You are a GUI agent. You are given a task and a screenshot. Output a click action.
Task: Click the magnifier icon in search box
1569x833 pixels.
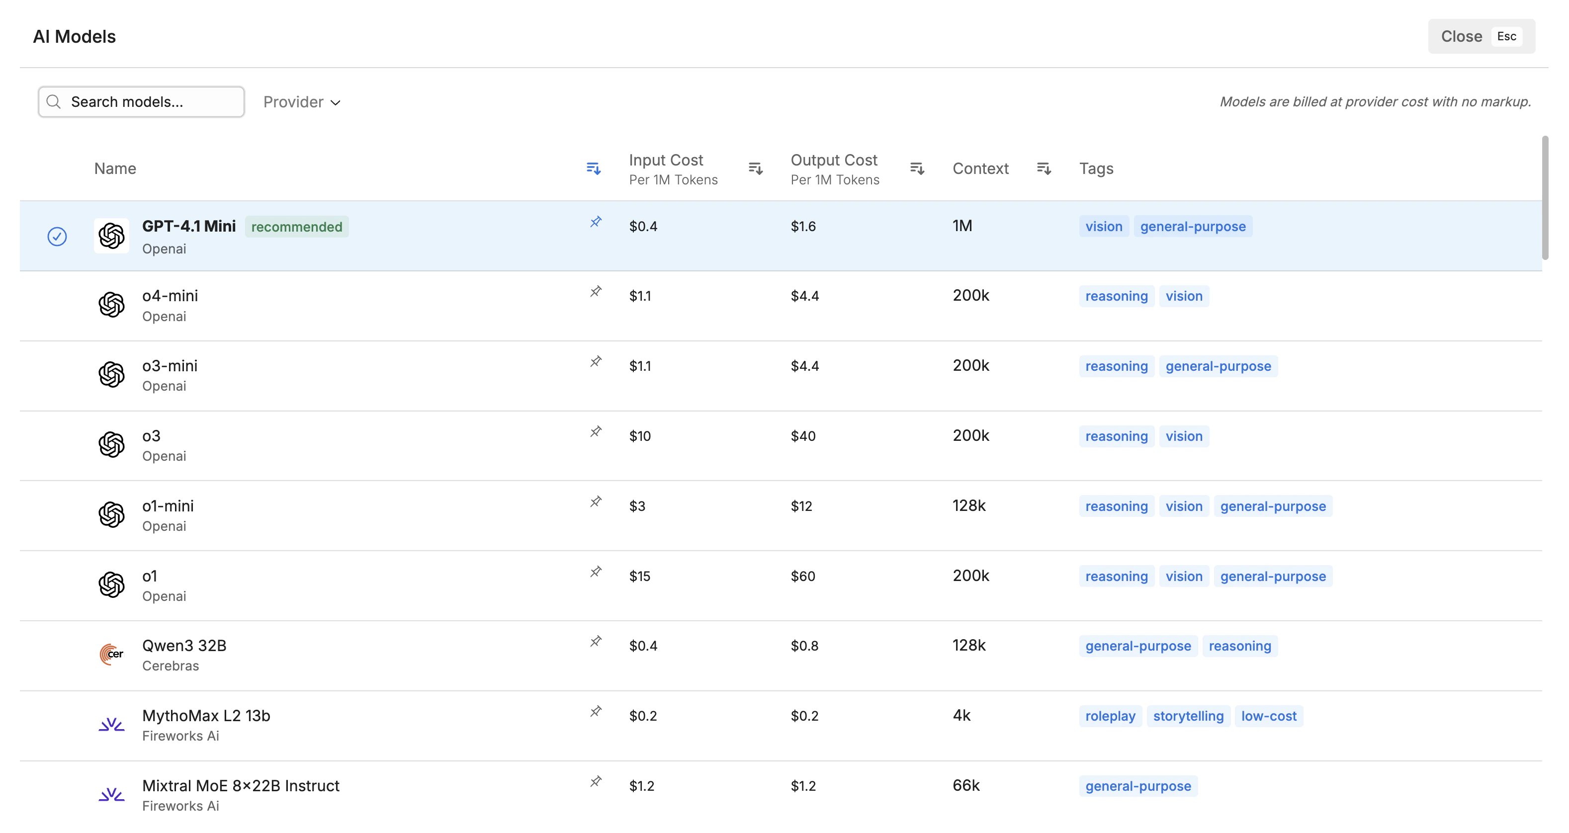tap(54, 102)
